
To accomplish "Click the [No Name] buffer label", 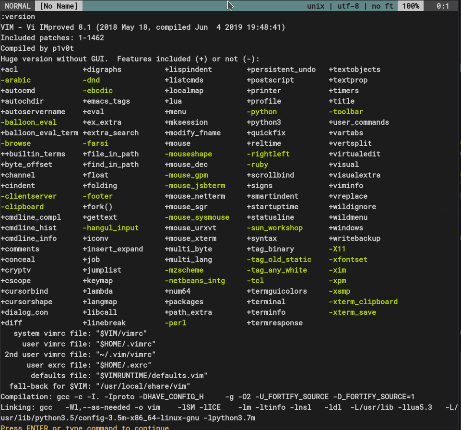I will (x=59, y=6).
